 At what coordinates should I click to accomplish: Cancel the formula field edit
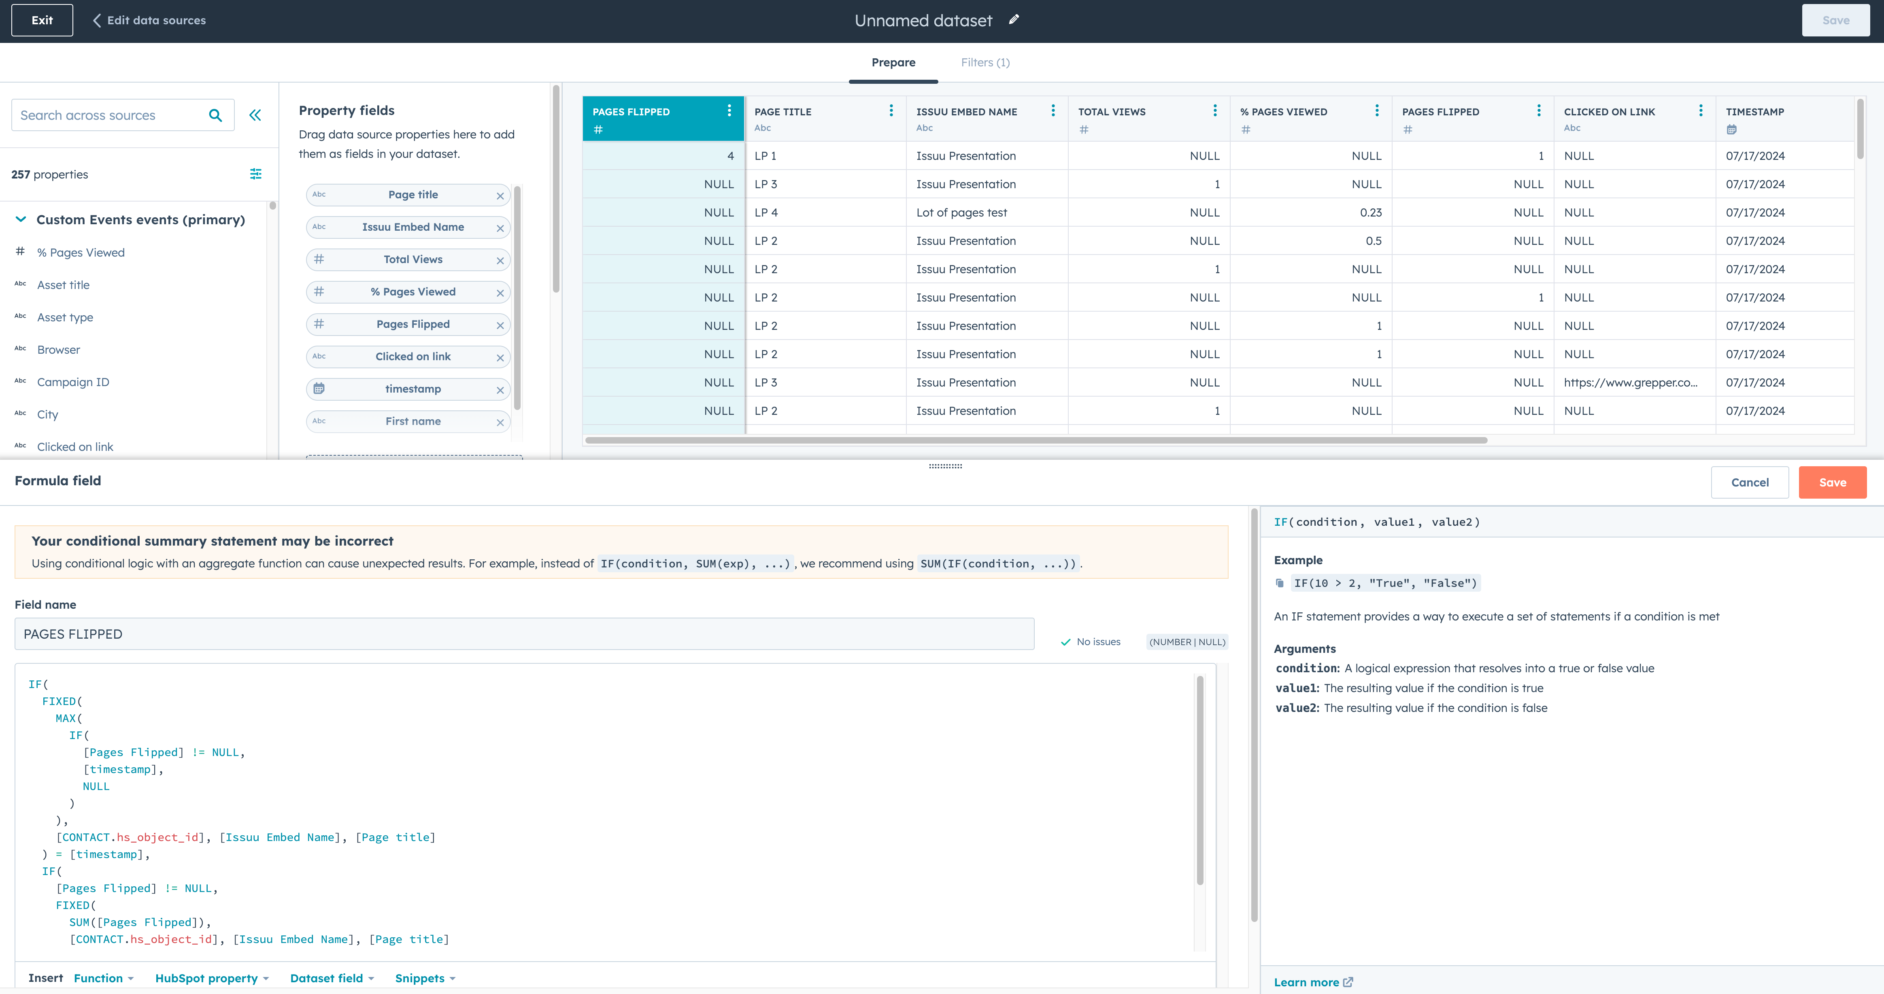1750,482
